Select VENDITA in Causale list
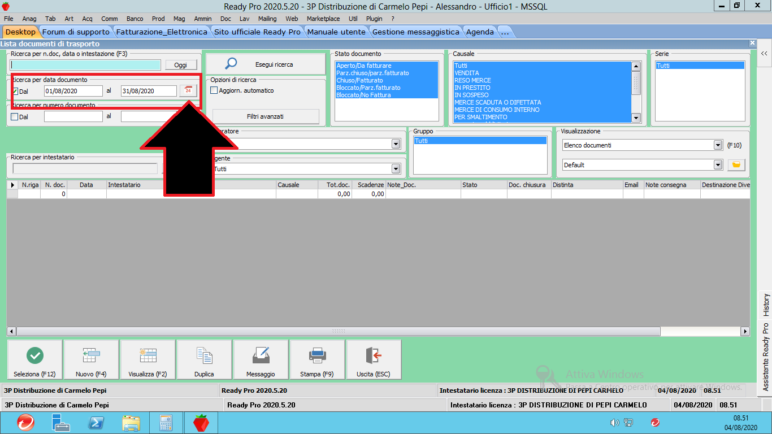 [542, 73]
